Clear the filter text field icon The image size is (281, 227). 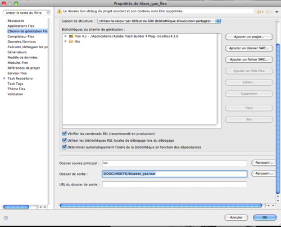tap(48, 13)
